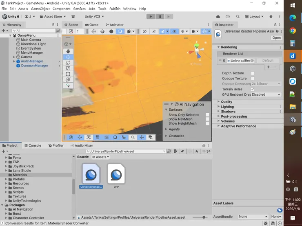This screenshot has height=226, width=302.
Task: Uncheck the Terrain Holes checkbox
Action: [x=253, y=89]
